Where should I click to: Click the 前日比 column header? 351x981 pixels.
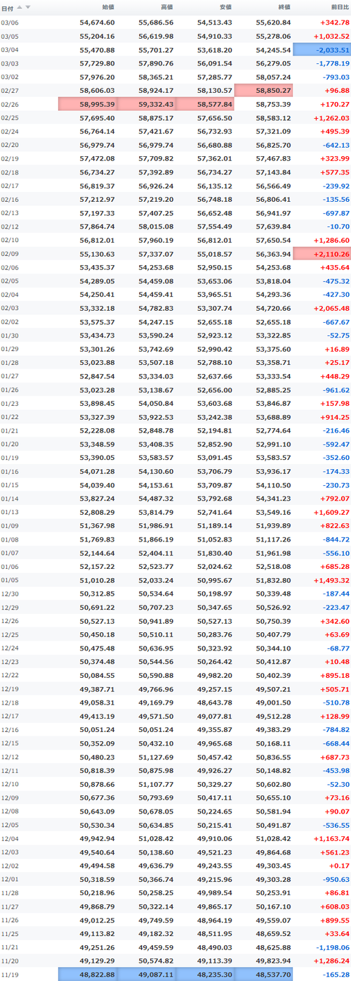click(x=340, y=7)
